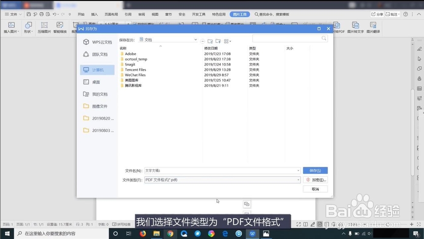Toggle reading layout icon in status bar
Screen dimensions: 424x239
coord(306,225)
